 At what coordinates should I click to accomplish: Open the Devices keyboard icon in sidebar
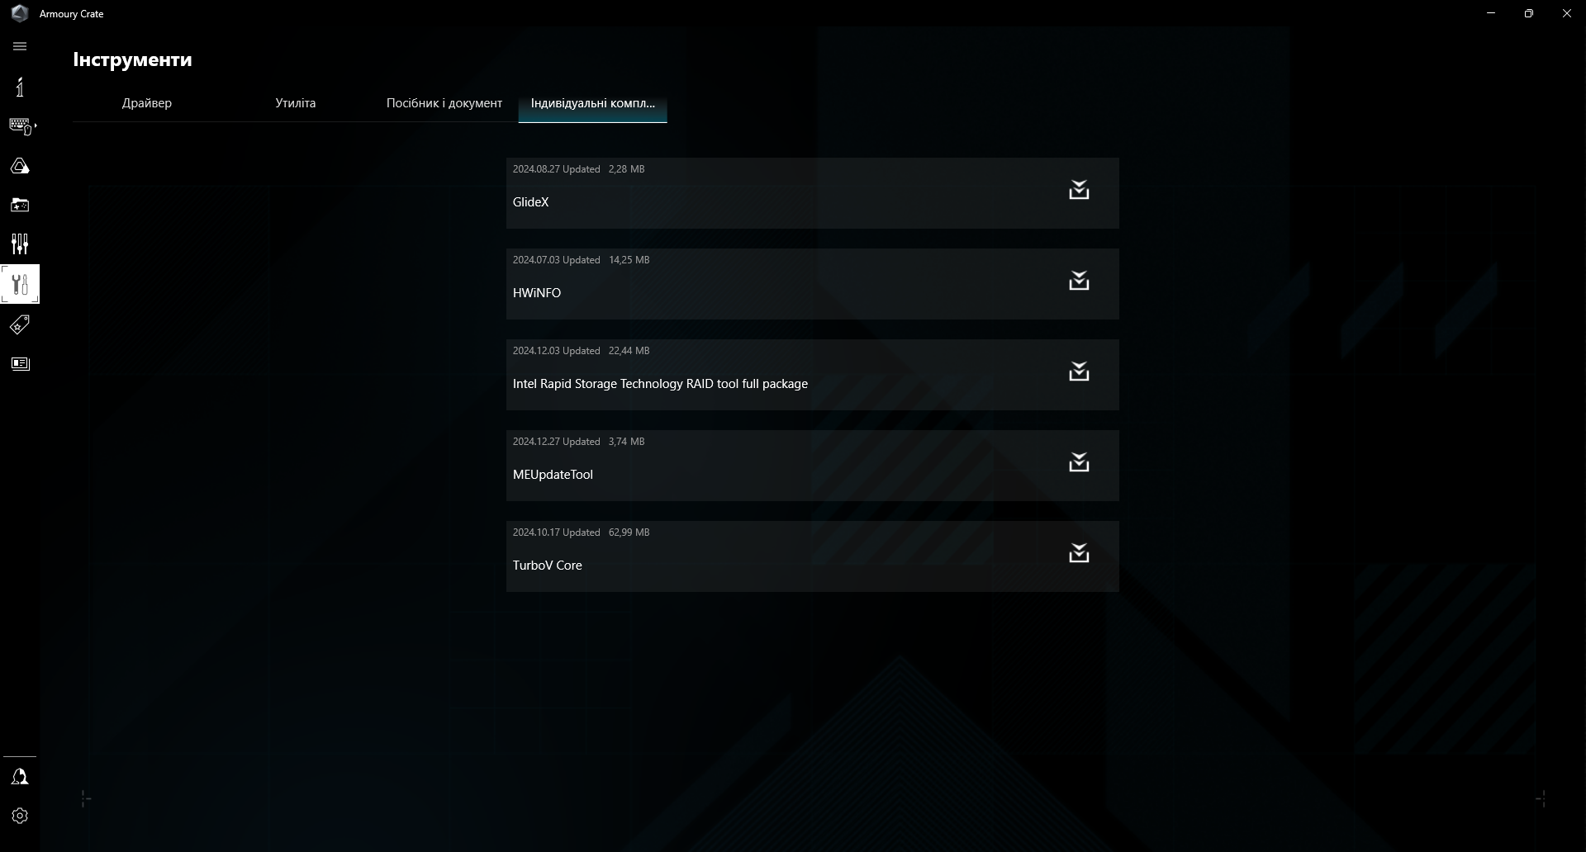(21, 126)
